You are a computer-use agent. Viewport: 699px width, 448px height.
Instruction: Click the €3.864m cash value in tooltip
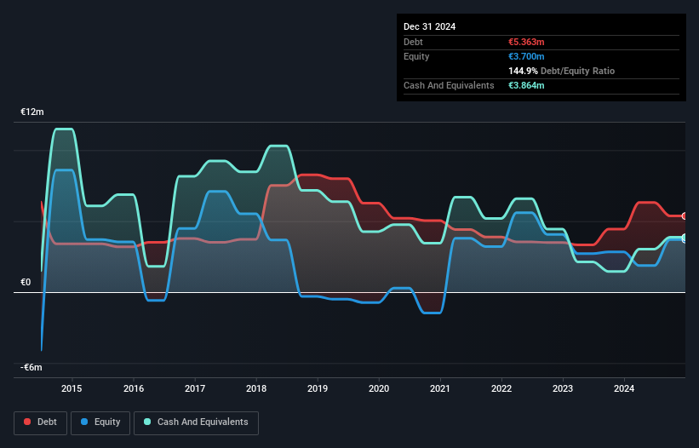(526, 85)
